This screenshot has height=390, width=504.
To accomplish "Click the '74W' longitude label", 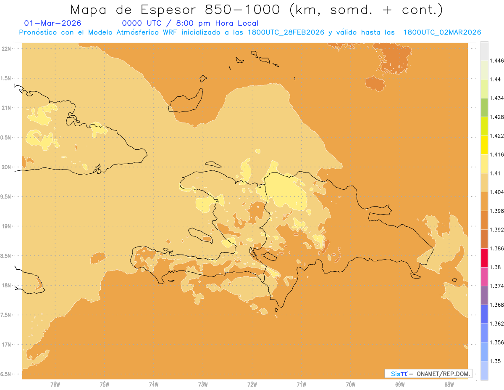I will pyautogui.click(x=154, y=385).
